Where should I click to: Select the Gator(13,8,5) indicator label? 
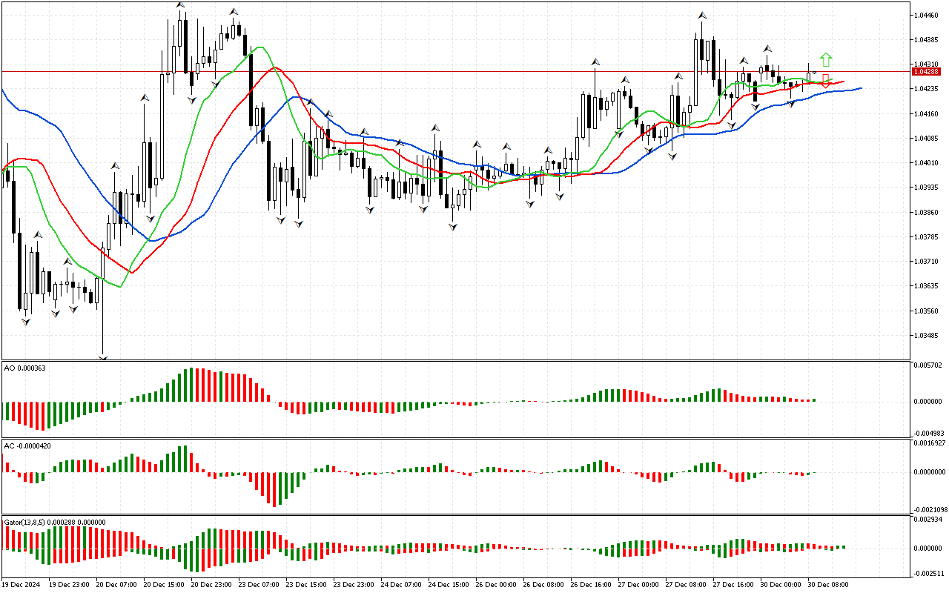55,522
